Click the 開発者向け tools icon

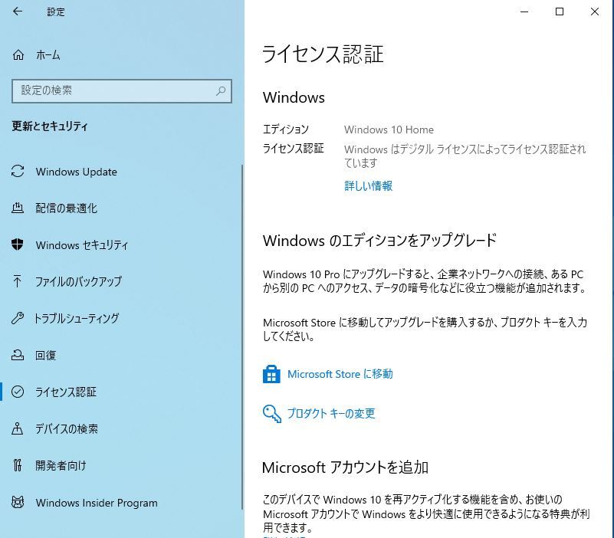[x=18, y=465]
